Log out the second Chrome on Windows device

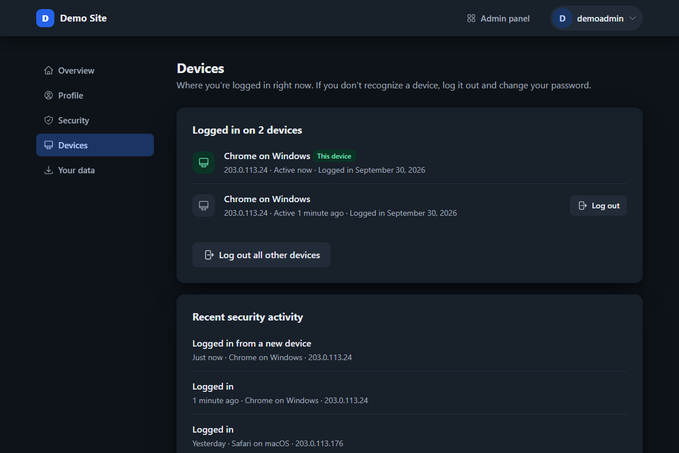[x=598, y=206]
